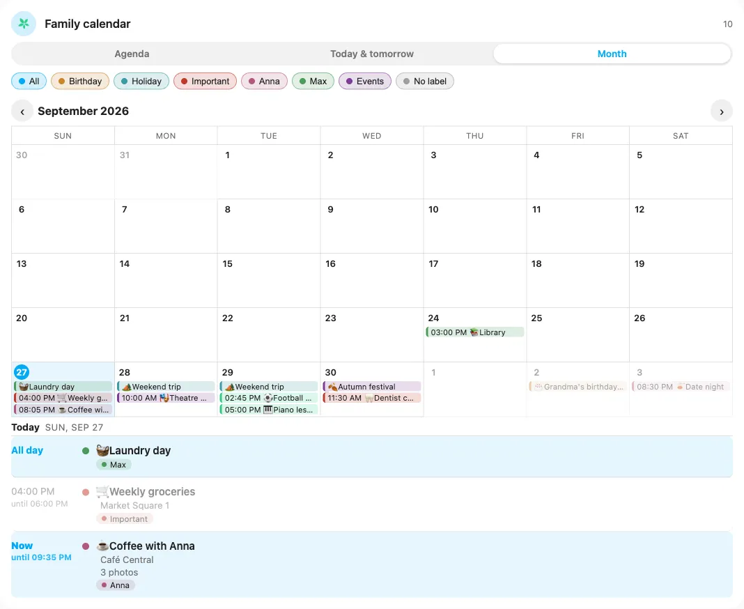Click the Family calendar leaf icon

[x=24, y=24]
